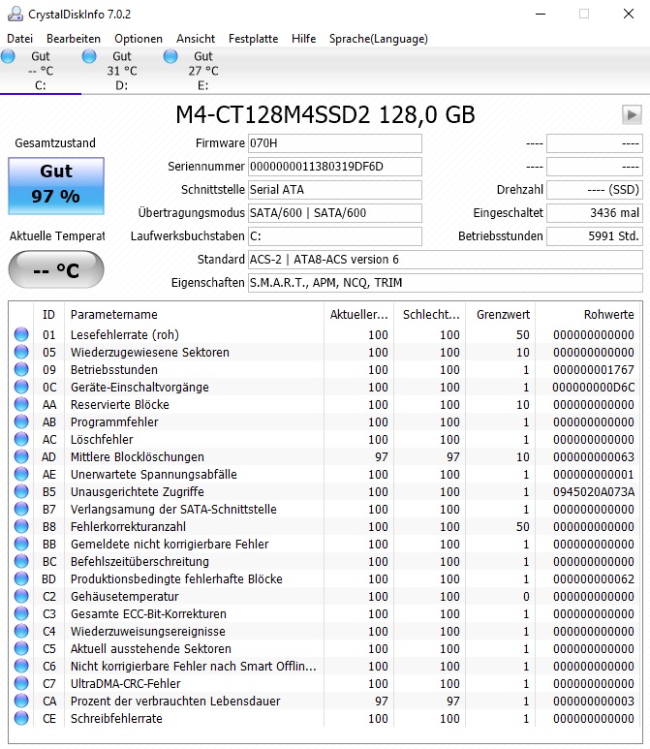Click the Gut 97 % health status button

[56, 185]
